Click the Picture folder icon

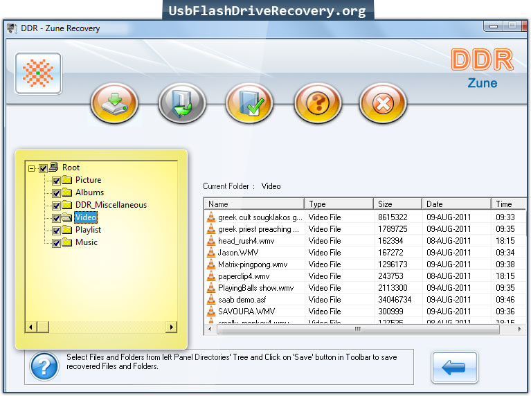pyautogui.click(x=66, y=179)
